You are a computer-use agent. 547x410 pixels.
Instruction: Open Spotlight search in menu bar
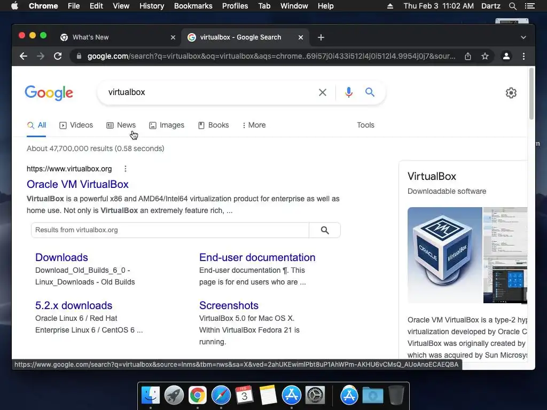(x=512, y=6)
